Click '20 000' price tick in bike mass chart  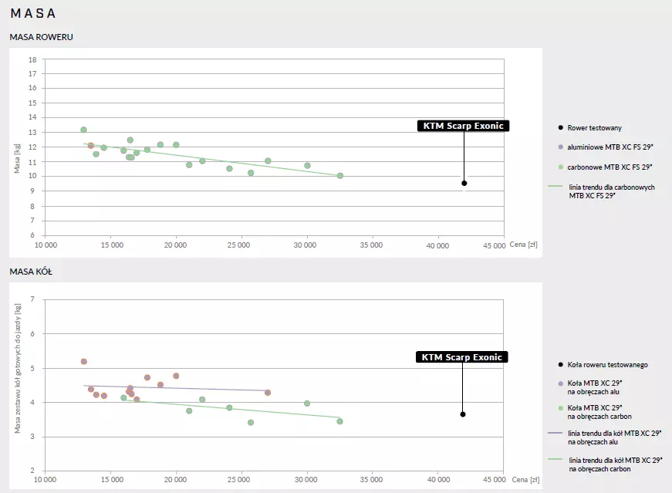point(175,245)
